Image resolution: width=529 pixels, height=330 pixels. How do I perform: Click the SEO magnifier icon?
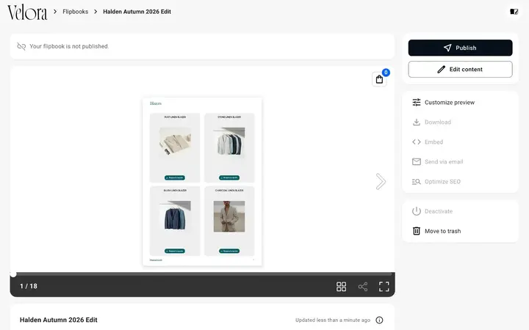[417, 182]
